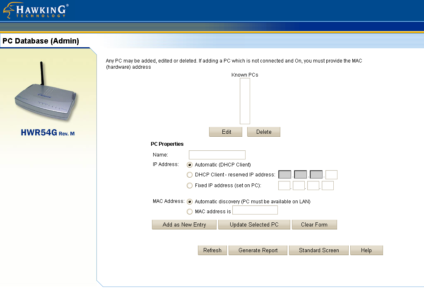Click the Known PCs label

pos(245,75)
